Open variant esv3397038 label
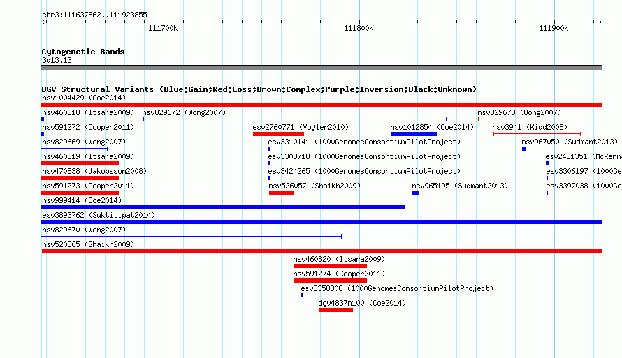This screenshot has height=358, width=622. click(x=584, y=186)
